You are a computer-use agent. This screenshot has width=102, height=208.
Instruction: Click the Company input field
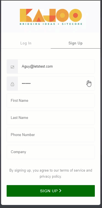click(x=51, y=152)
